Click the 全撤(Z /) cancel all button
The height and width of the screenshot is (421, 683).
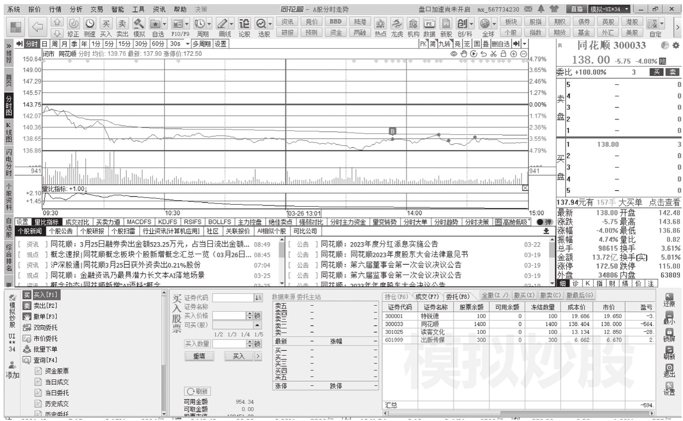click(495, 296)
